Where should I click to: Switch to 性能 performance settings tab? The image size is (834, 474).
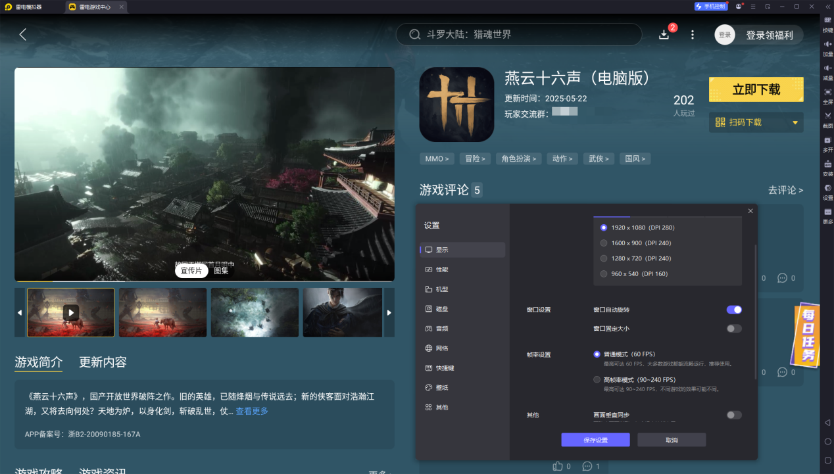462,270
